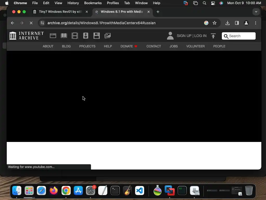Open the View menu
266x200 pixels.
point(58,3)
